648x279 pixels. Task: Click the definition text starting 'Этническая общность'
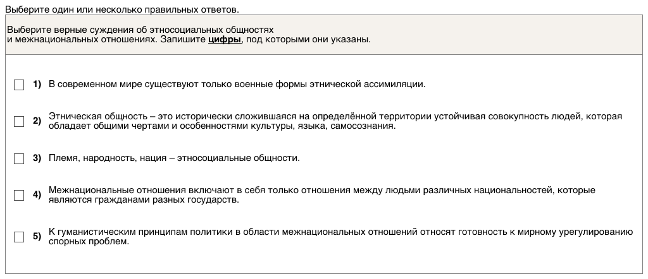pos(335,121)
